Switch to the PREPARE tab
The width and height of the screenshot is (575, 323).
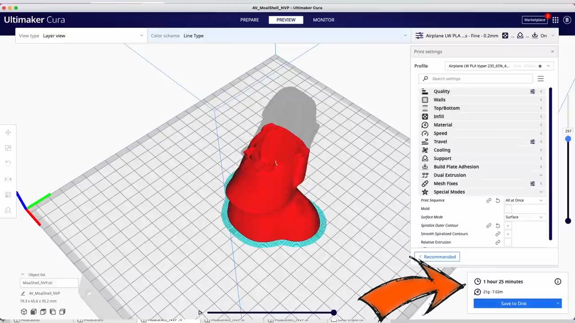(249, 19)
